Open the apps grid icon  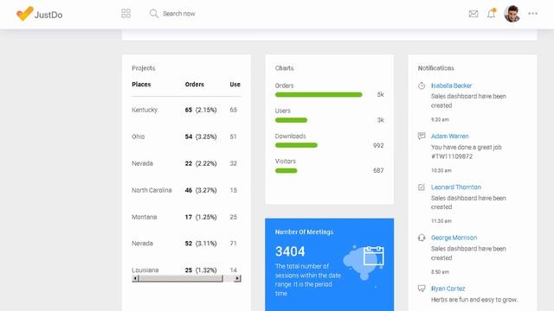tap(126, 14)
